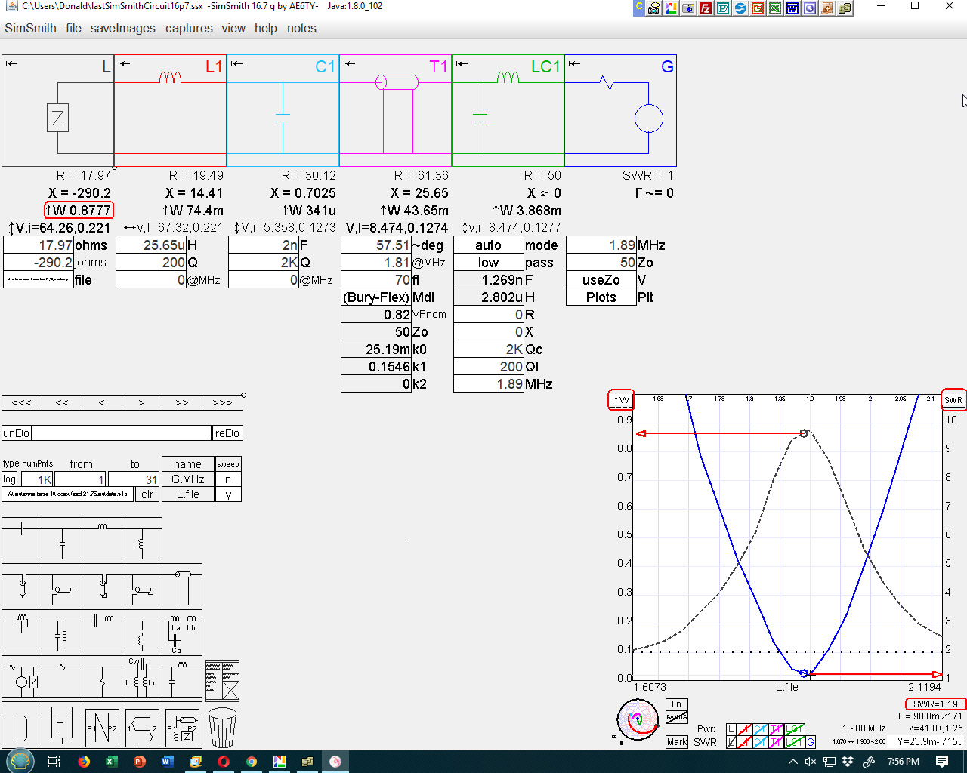Viewport: 967px width, 773px height.
Task: Select the F block component icon
Action: 62,725
